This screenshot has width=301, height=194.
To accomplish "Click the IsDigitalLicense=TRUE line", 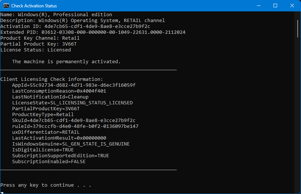I will point(43,150).
